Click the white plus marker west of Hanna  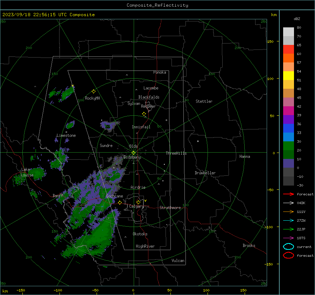(x=198, y=141)
